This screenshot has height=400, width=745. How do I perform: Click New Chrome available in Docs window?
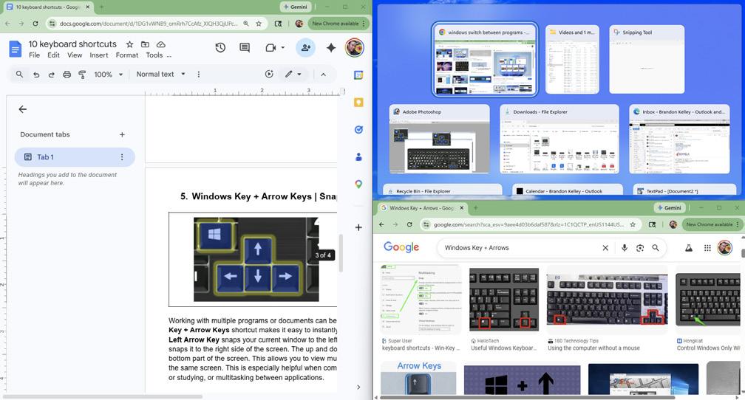pyautogui.click(x=339, y=24)
